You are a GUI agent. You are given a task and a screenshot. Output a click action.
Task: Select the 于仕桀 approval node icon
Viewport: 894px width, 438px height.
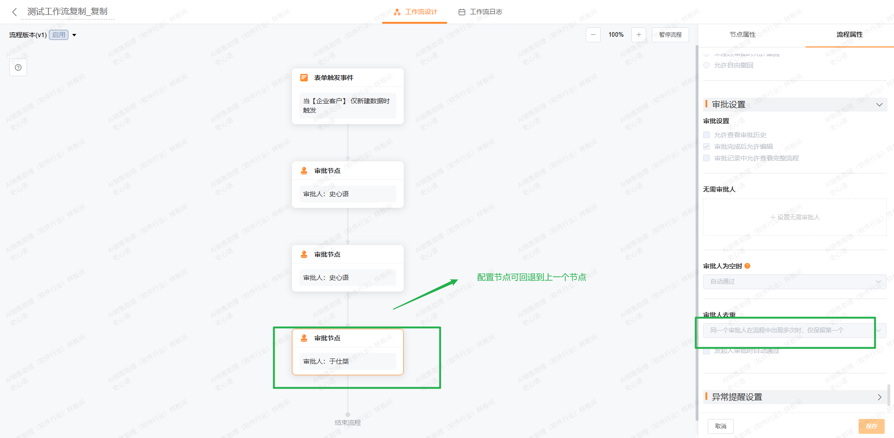304,338
